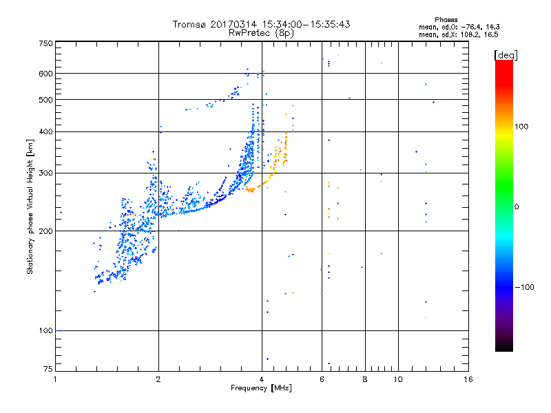
Task: Click the y-axis tick label '400'
Action: tap(45, 131)
